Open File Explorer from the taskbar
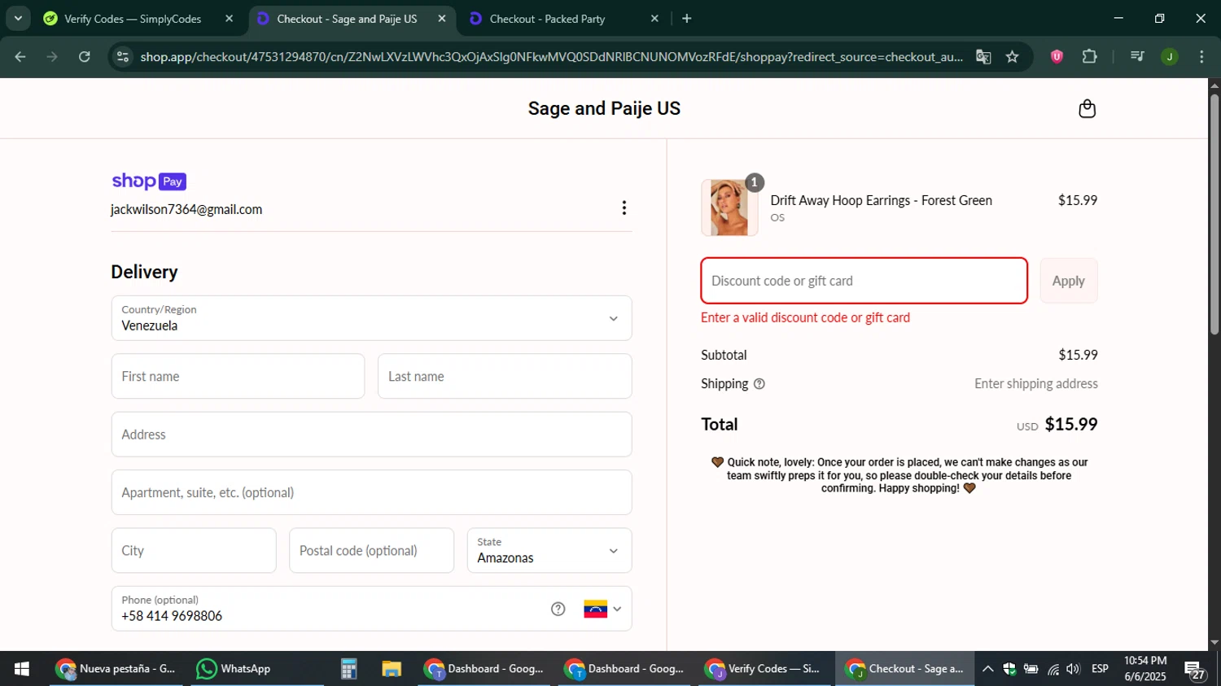This screenshot has height=686, width=1221. (x=392, y=669)
